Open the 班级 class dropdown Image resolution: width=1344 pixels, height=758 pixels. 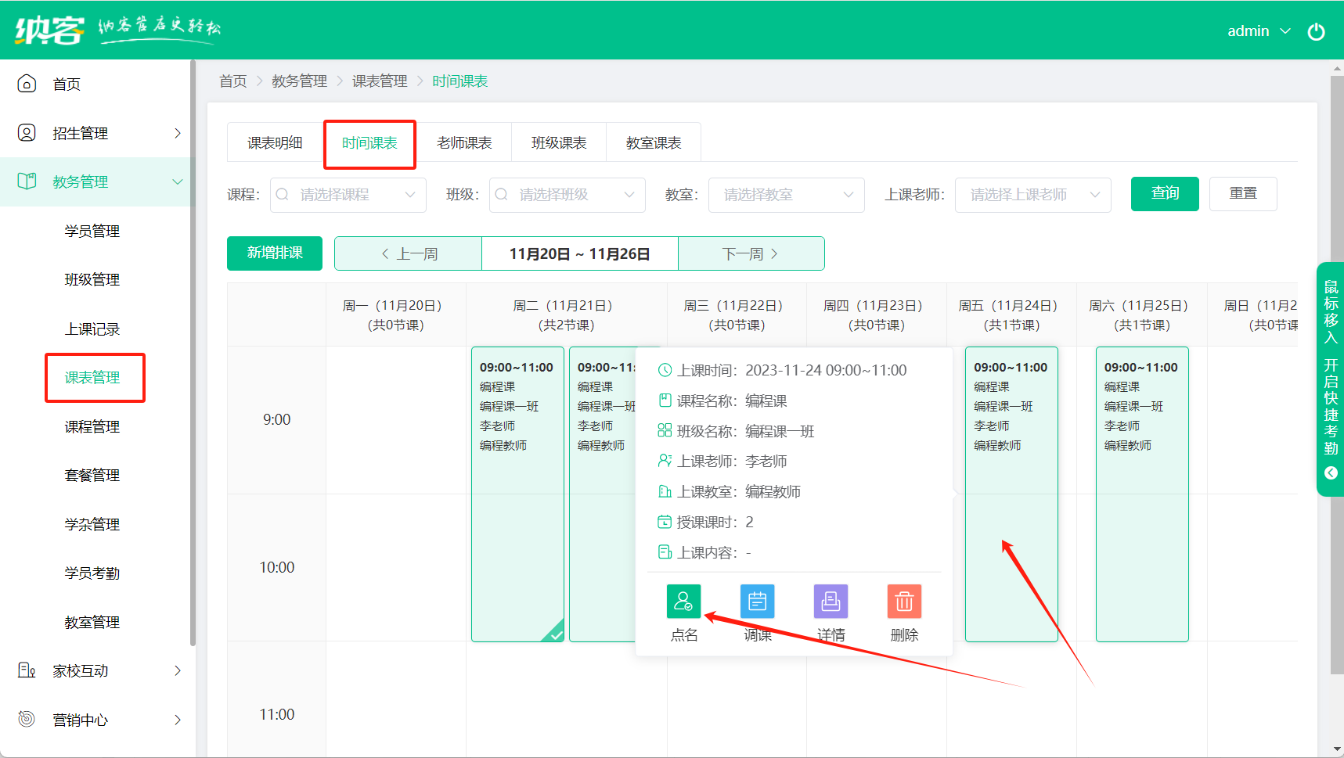tap(568, 195)
